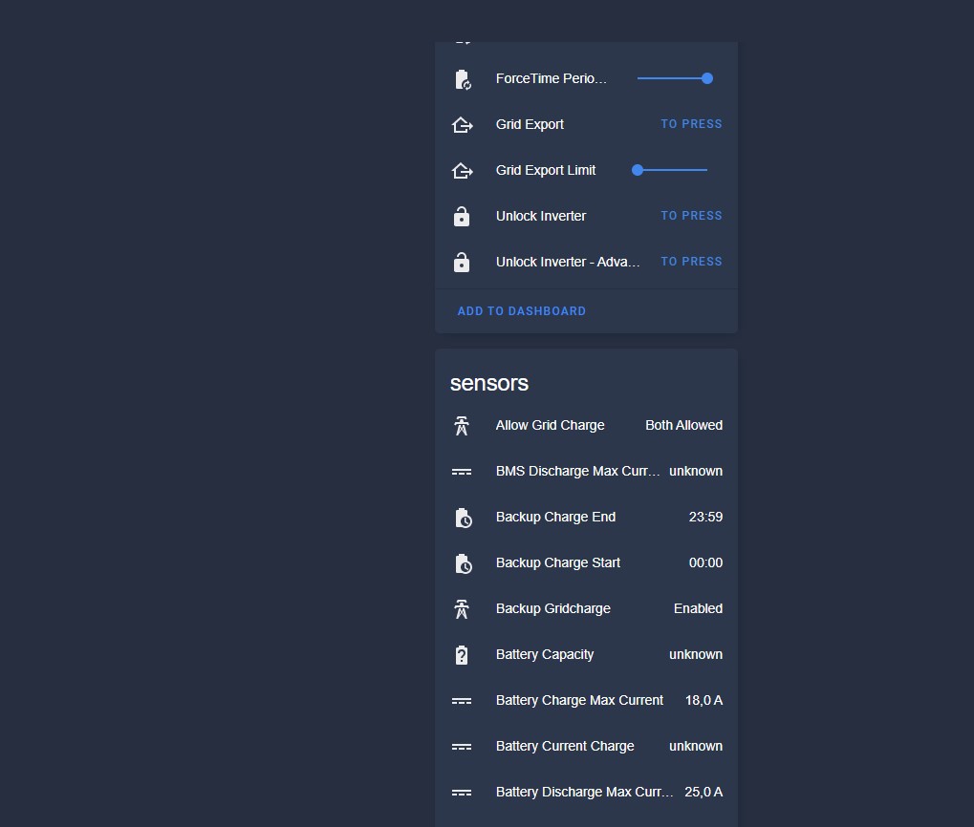Click the ForceTime Period slider handle
The height and width of the screenshot is (827, 974).
pyautogui.click(x=707, y=78)
